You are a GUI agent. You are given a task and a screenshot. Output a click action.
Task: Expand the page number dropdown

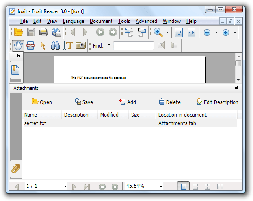tap(65, 186)
